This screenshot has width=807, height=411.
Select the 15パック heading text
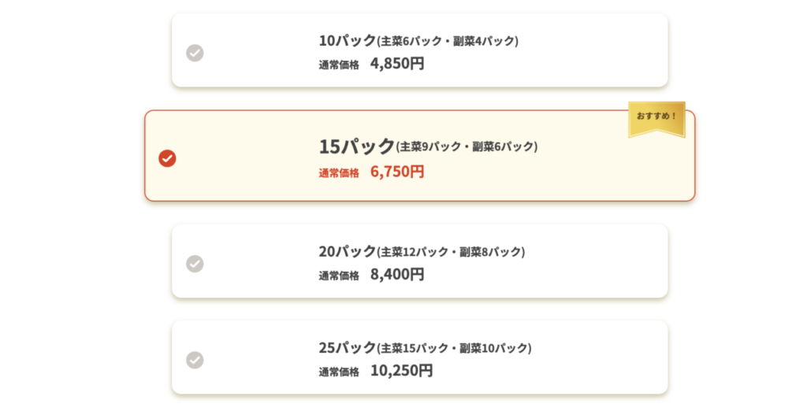tap(356, 146)
